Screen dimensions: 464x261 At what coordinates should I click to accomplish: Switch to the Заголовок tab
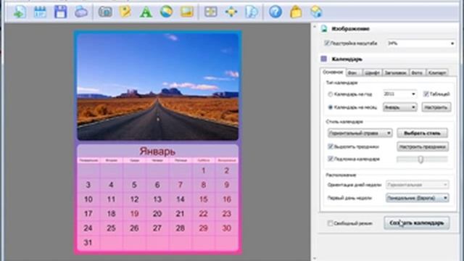395,72
